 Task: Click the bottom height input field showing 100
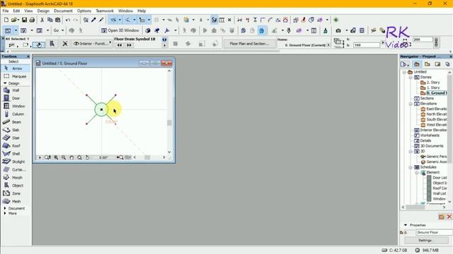tap(367, 45)
